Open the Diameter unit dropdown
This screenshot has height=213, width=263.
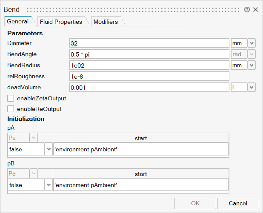[252, 43]
